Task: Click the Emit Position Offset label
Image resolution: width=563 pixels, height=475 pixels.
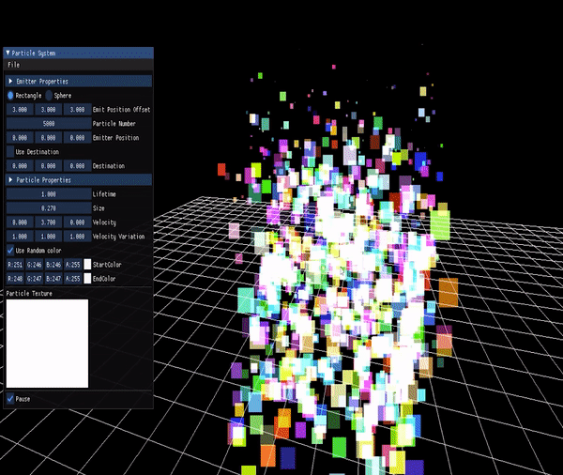Action: 121,110
